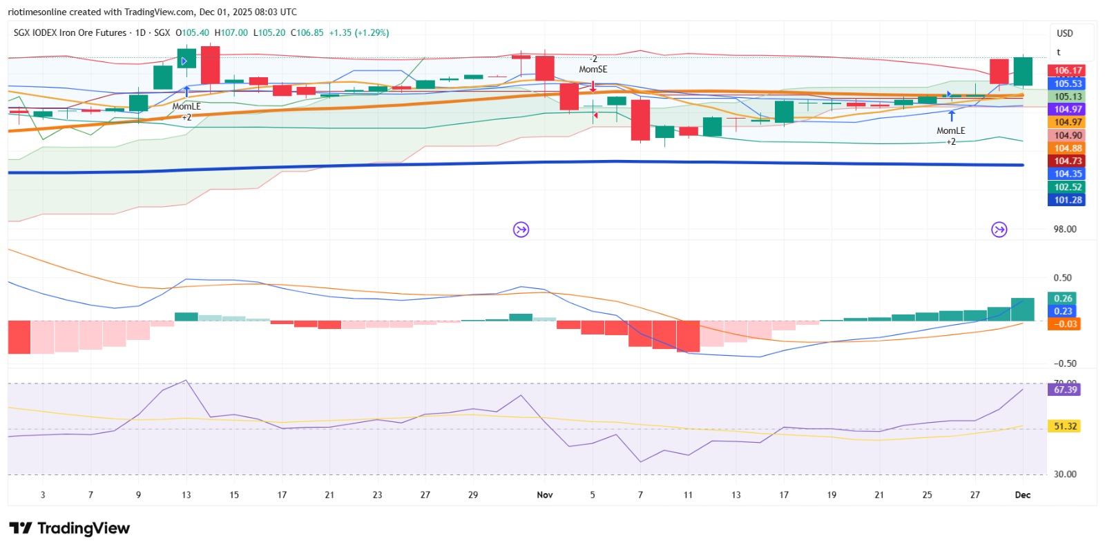This screenshot has height=551, width=1105.
Task: Click the closing value C106.85
Action: tap(307, 32)
